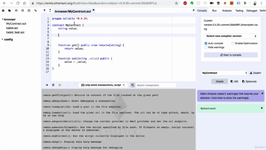The width and height of the screenshot is (266, 150).
Task: Open video camera extension icon
Action: pyautogui.click(x=212, y=3)
